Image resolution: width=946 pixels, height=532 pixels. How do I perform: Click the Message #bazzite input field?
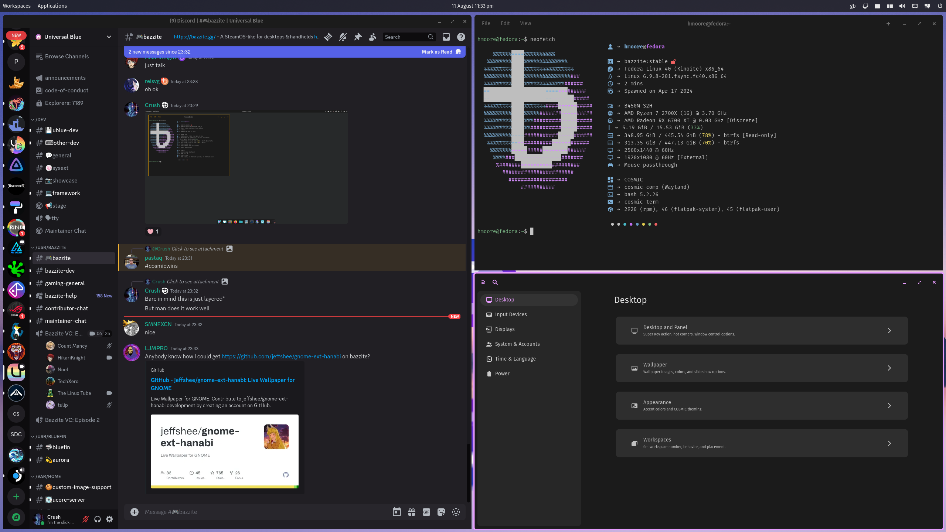(259, 512)
